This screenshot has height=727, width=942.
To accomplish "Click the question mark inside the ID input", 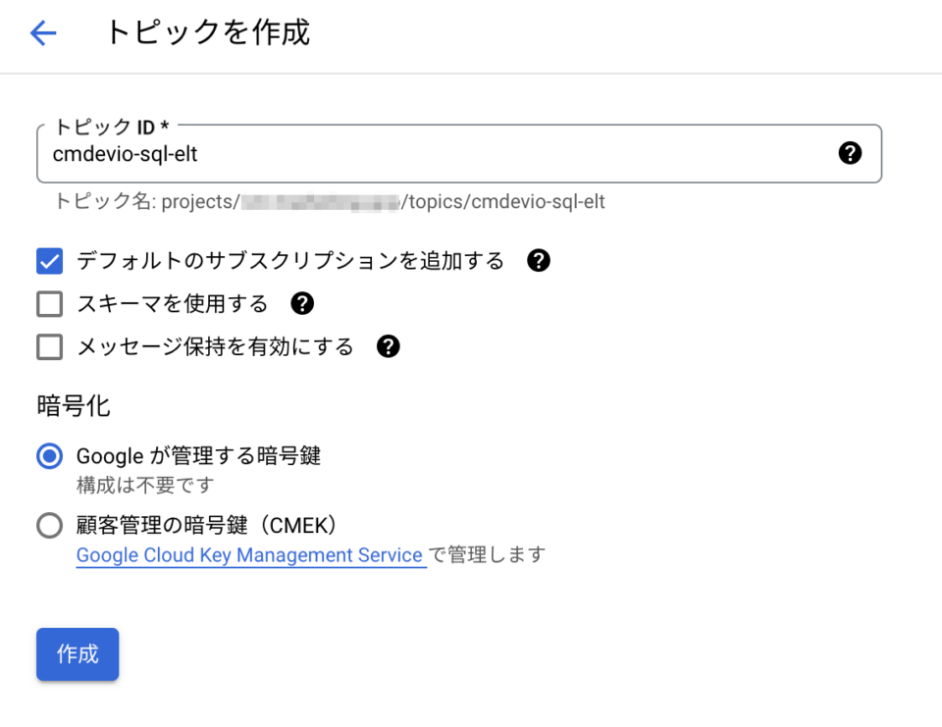I will 850,153.
